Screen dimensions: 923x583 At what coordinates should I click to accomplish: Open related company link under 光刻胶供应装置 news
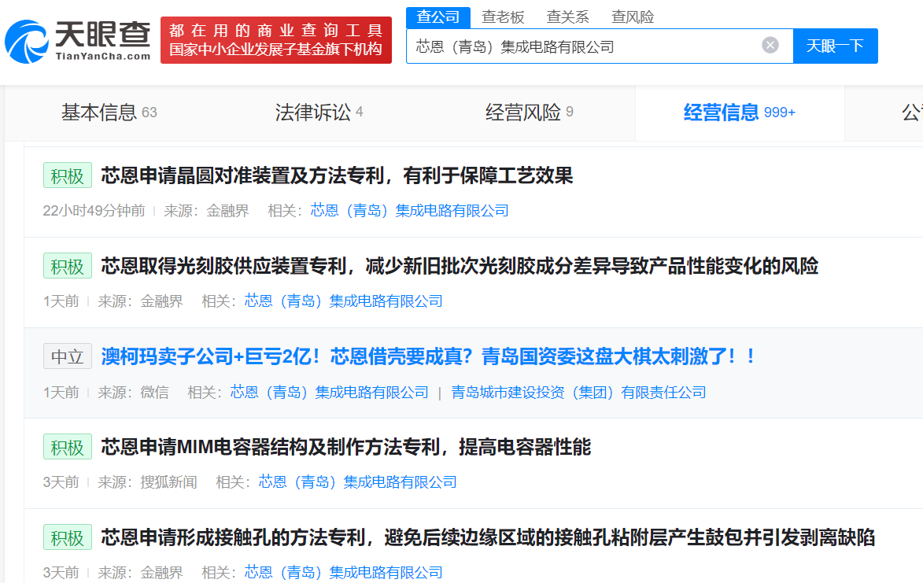point(344,301)
